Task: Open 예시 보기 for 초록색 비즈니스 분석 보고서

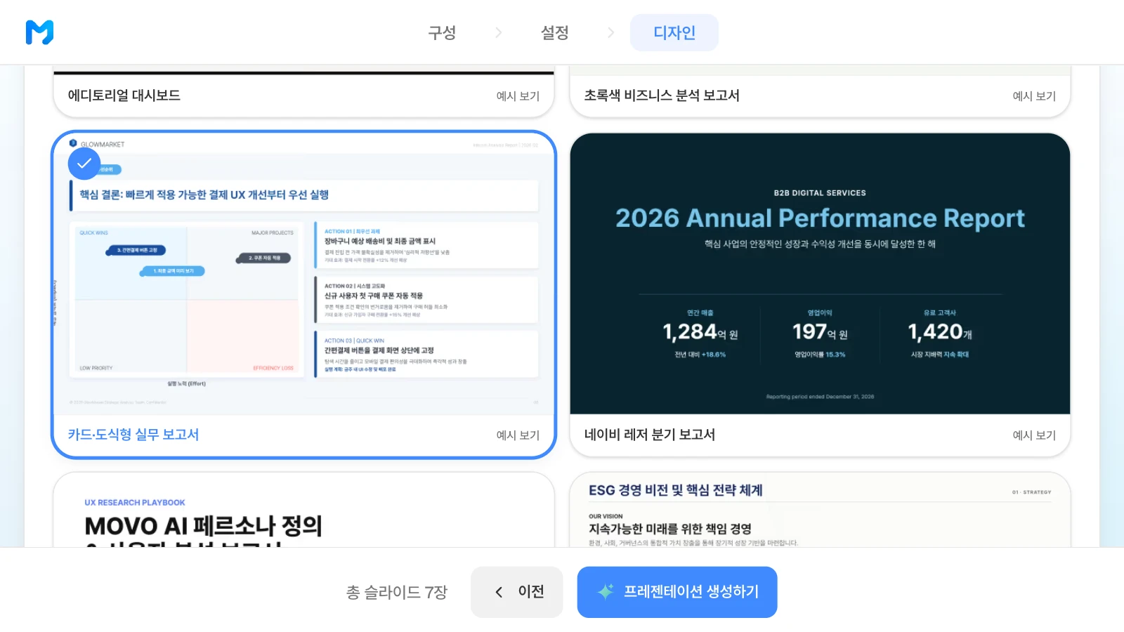Action: pyautogui.click(x=1034, y=96)
